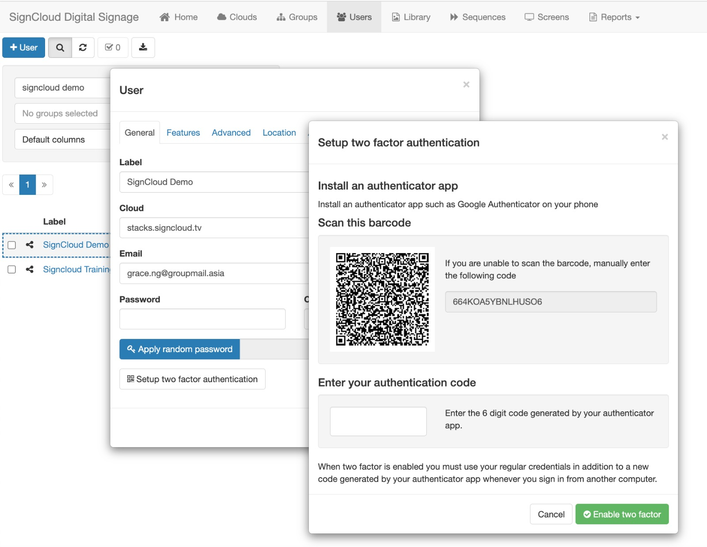
Task: Click Apply random password button
Action: coord(180,349)
